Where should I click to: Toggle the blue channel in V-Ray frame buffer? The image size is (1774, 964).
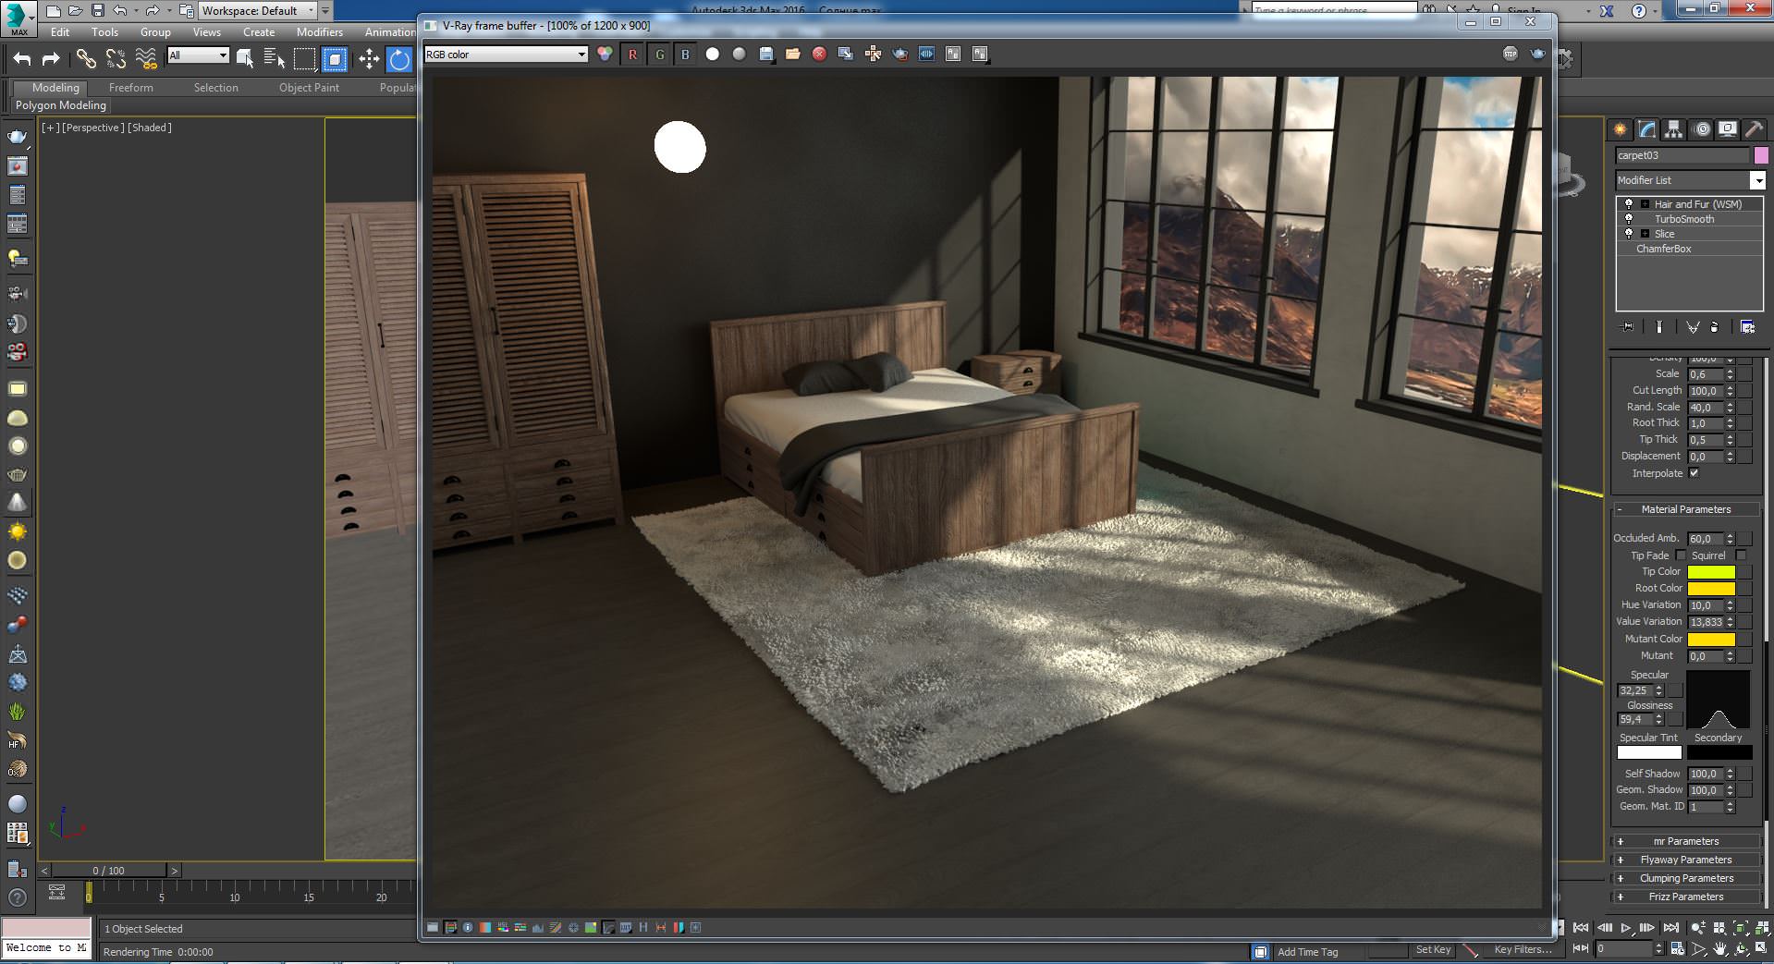point(685,55)
